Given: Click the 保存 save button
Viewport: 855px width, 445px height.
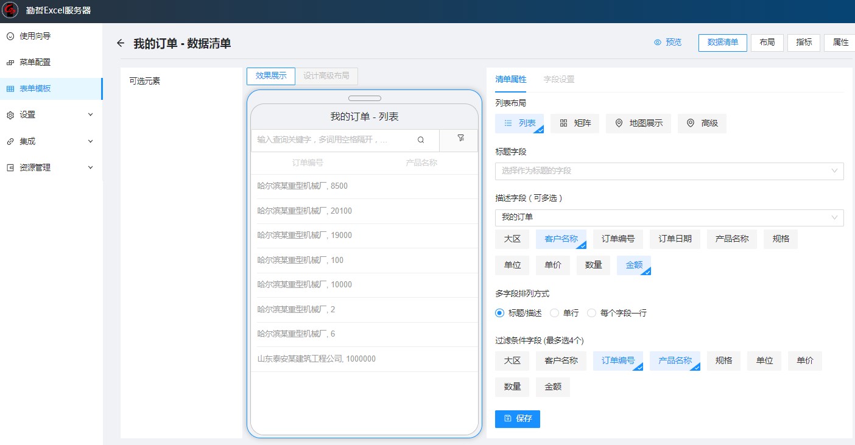Looking at the screenshot, I should 517,419.
